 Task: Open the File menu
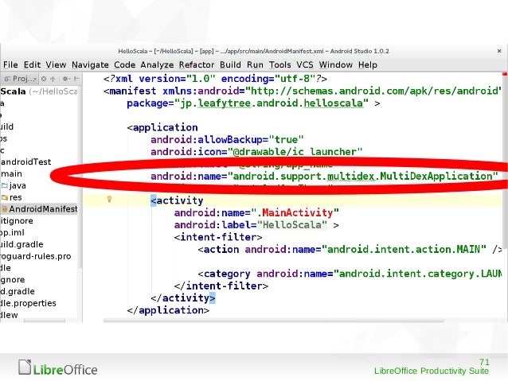point(10,64)
